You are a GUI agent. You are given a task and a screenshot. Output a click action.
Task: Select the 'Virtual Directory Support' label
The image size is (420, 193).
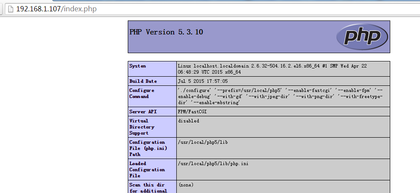point(142,127)
